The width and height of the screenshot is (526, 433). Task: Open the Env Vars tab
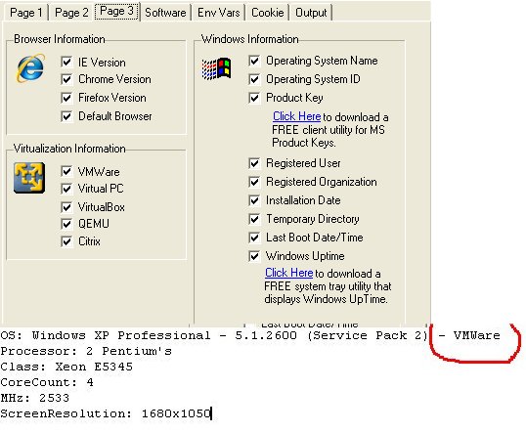pos(218,13)
